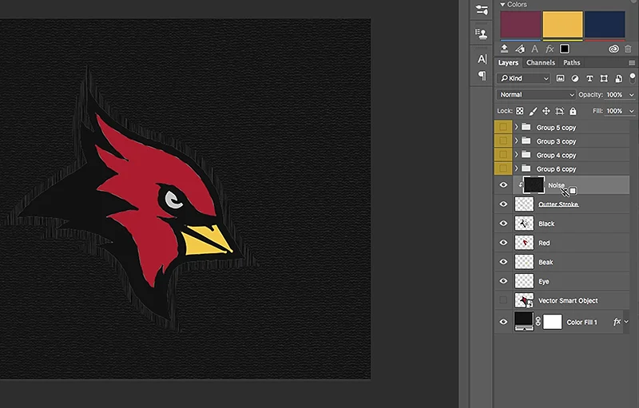
Task: Open the Fill slider dropdown arrow
Action: click(631, 111)
